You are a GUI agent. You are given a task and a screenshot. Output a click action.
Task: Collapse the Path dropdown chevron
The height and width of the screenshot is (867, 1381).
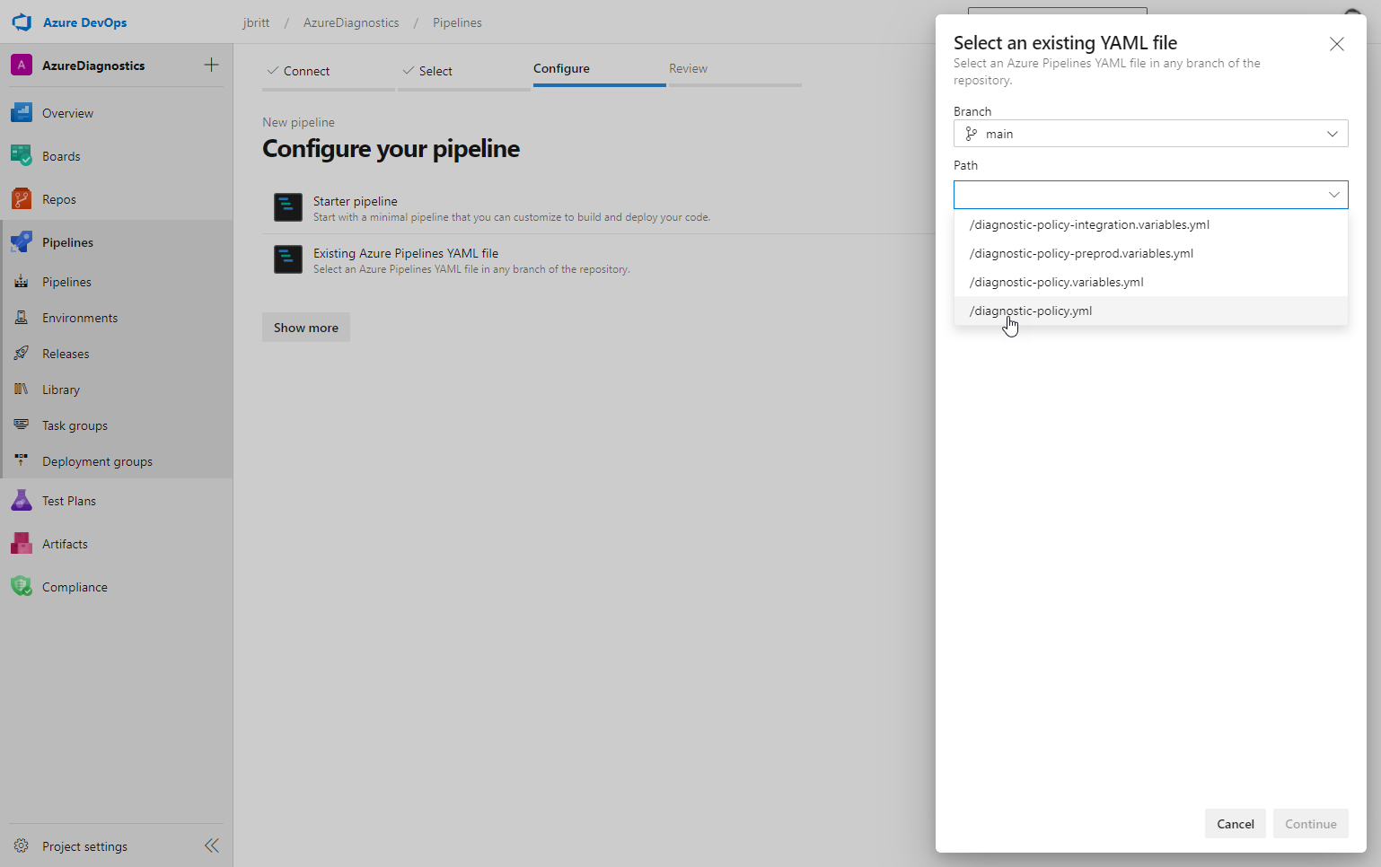[x=1334, y=195]
